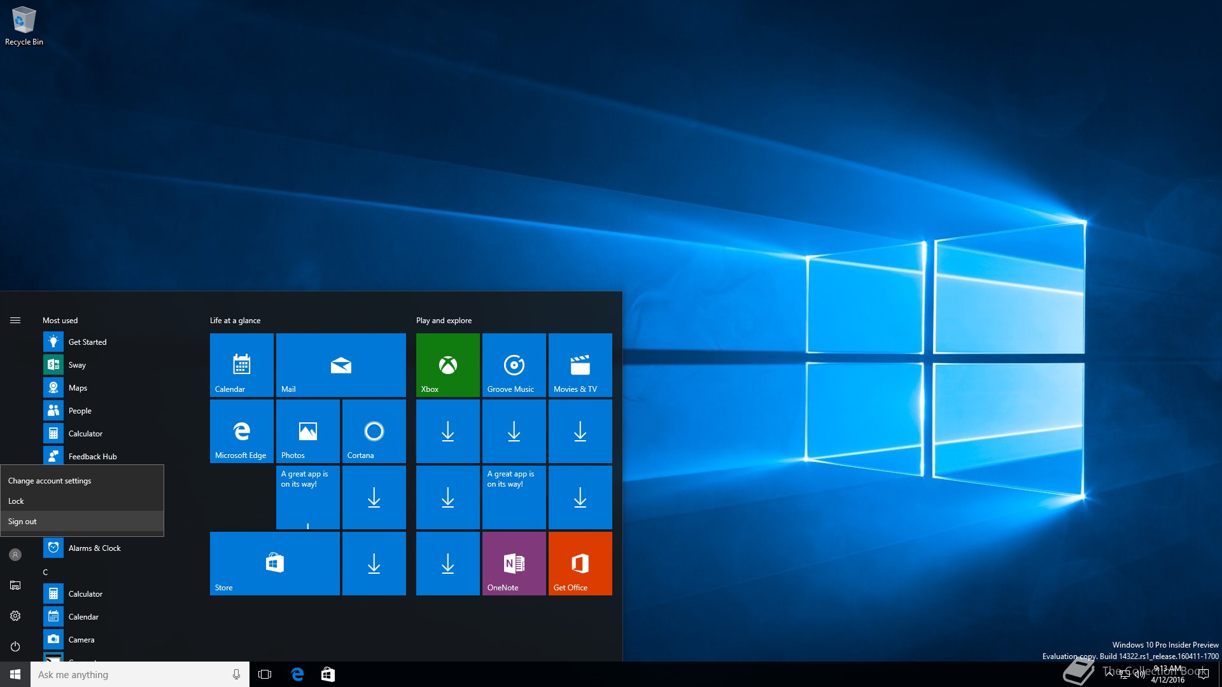The width and height of the screenshot is (1222, 687).
Task: Click the great app tile beside Microsoft Edge
Action: (308, 497)
